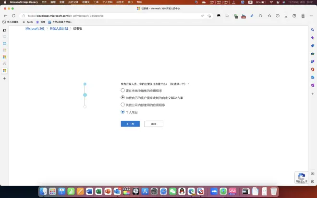Open the Office icon in right sidebar

(x=313, y=69)
